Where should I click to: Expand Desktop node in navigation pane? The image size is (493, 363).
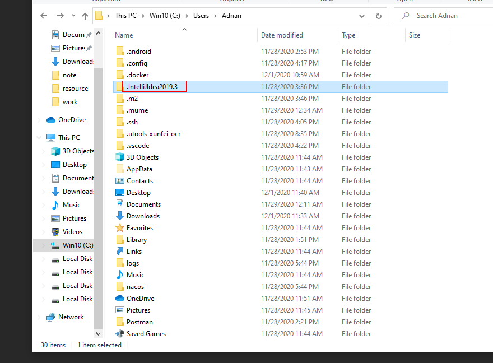(x=43, y=165)
